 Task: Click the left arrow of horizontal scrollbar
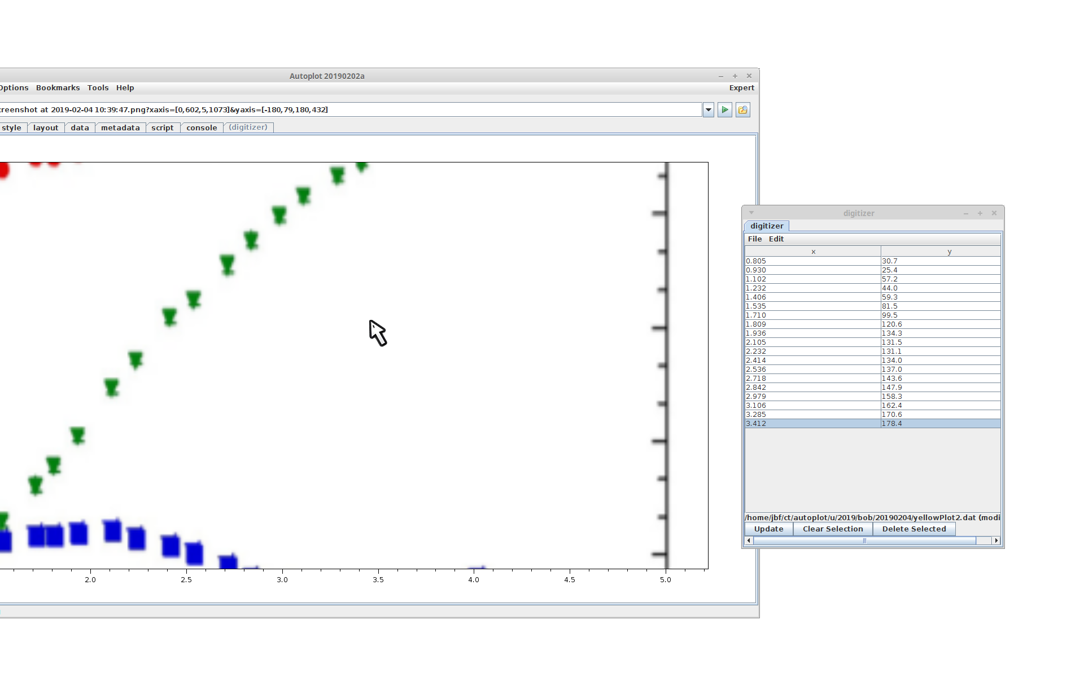click(x=749, y=540)
